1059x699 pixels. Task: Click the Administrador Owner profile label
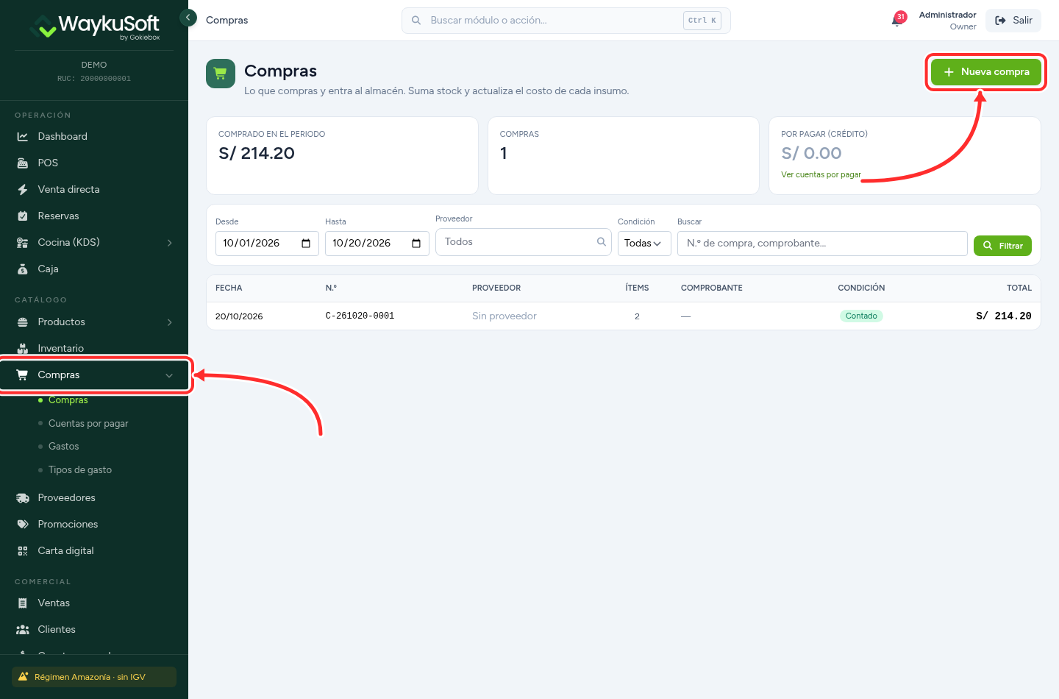click(947, 21)
